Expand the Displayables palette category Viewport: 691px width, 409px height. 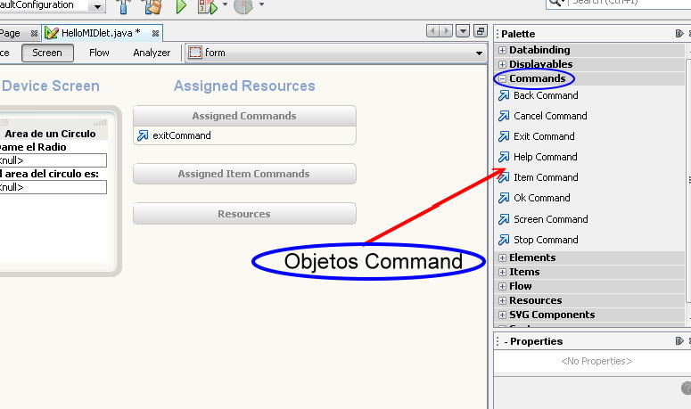[502, 64]
